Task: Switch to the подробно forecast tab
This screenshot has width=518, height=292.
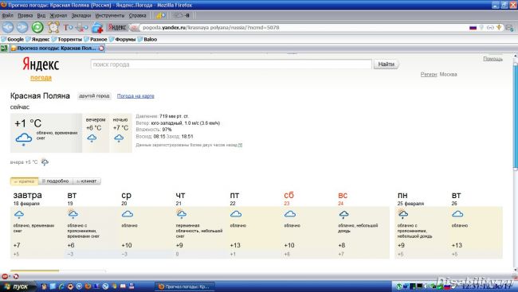Action: [55, 181]
